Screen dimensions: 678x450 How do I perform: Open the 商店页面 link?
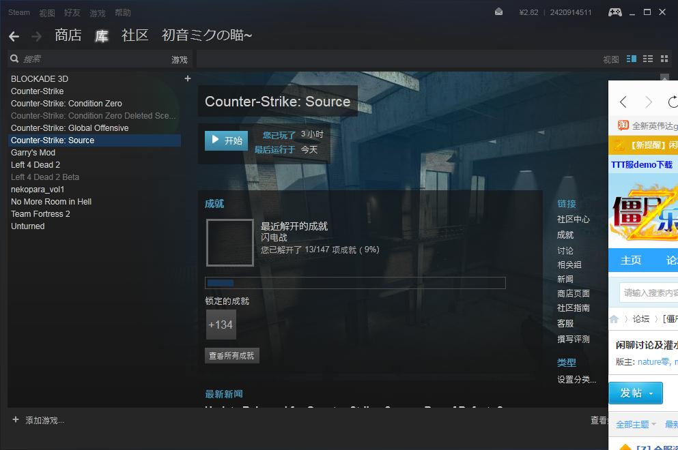point(574,294)
